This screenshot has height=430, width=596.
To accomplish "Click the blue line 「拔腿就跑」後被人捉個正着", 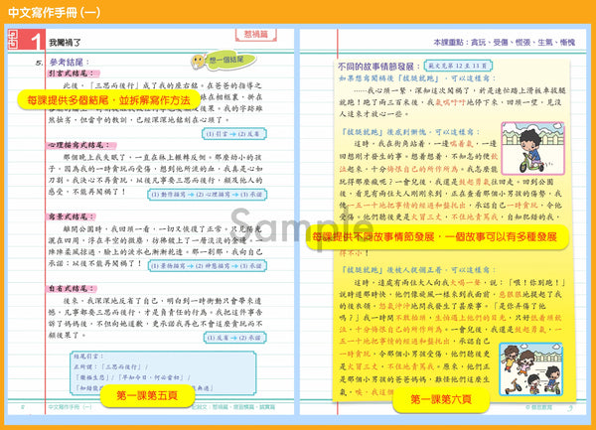I will coord(419,270).
